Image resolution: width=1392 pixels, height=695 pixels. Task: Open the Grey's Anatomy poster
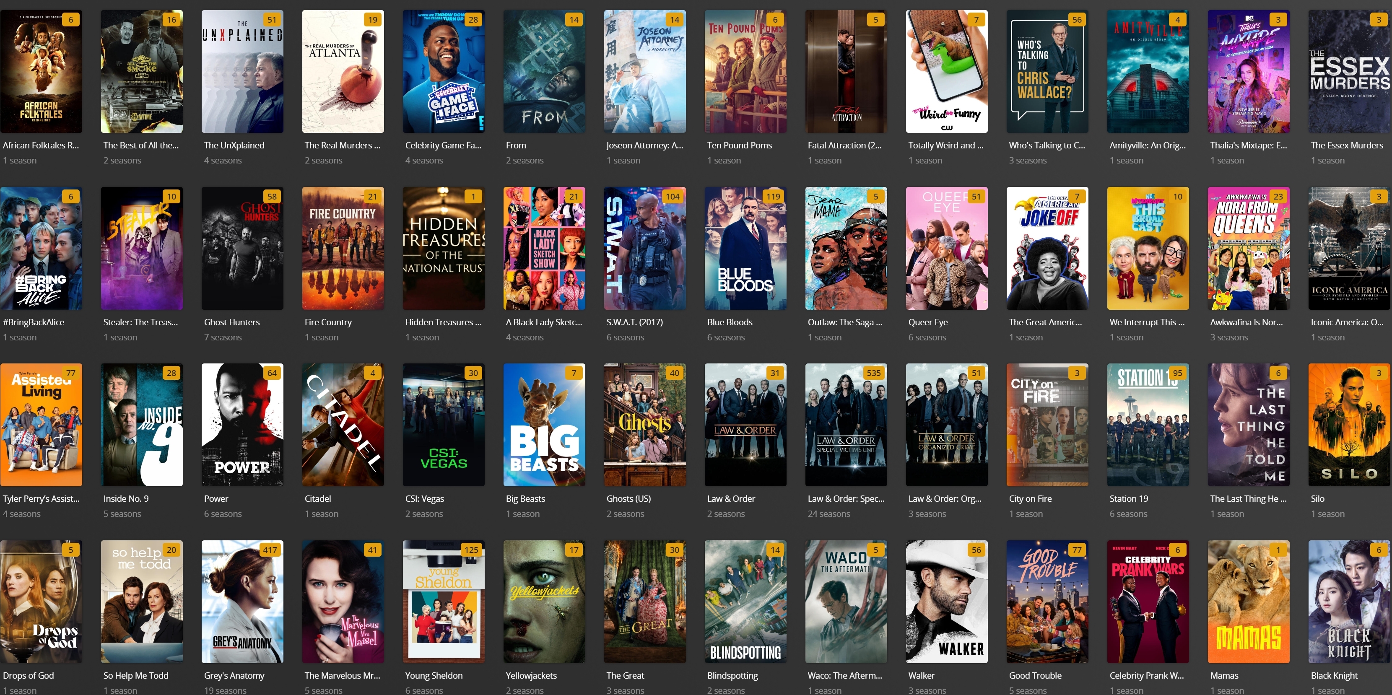tap(242, 602)
